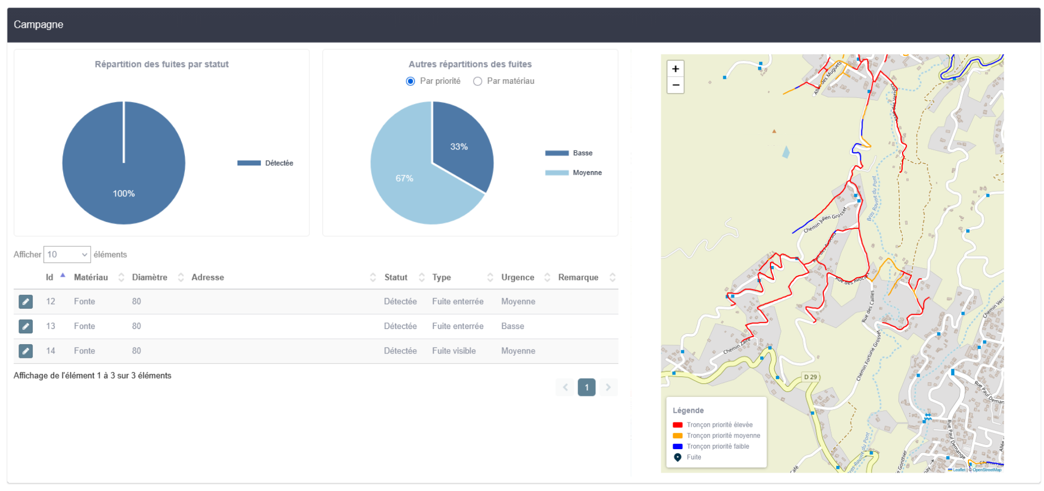The image size is (1044, 491).
Task: Go to previous table page
Action: [x=565, y=388]
